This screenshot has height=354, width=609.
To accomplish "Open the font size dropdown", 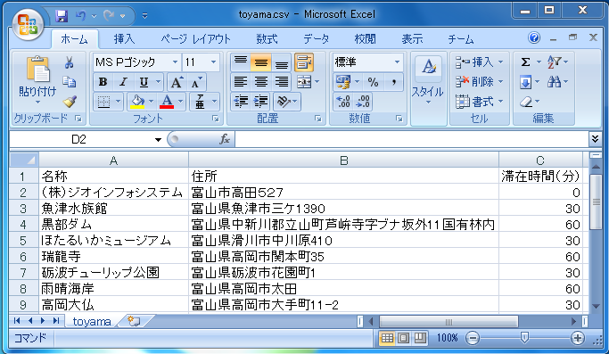I will [x=213, y=62].
